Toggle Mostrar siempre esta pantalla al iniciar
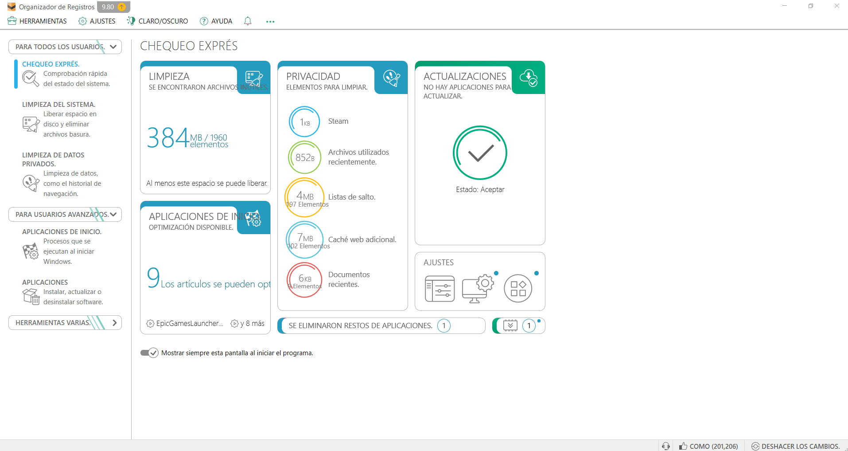The height and width of the screenshot is (451, 848). tap(149, 353)
